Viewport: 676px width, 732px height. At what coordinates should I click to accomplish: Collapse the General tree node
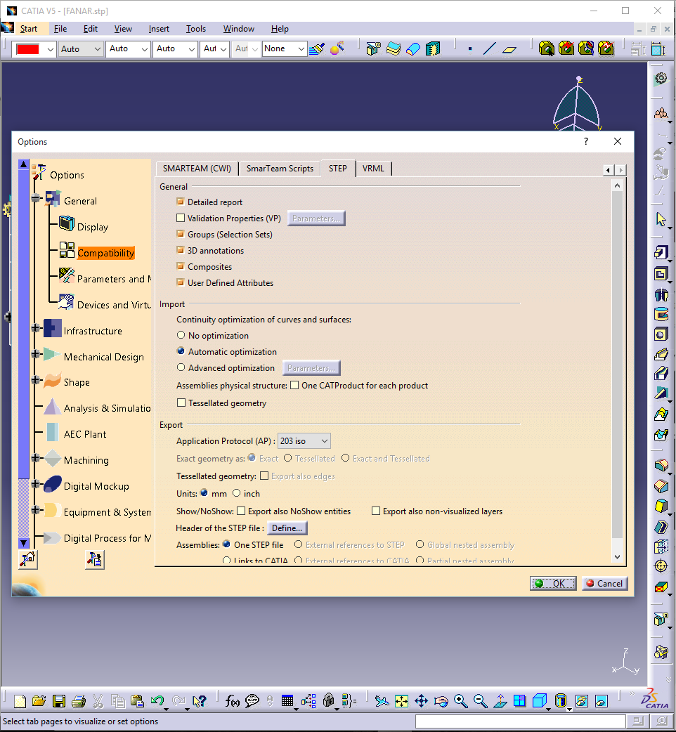click(x=36, y=198)
